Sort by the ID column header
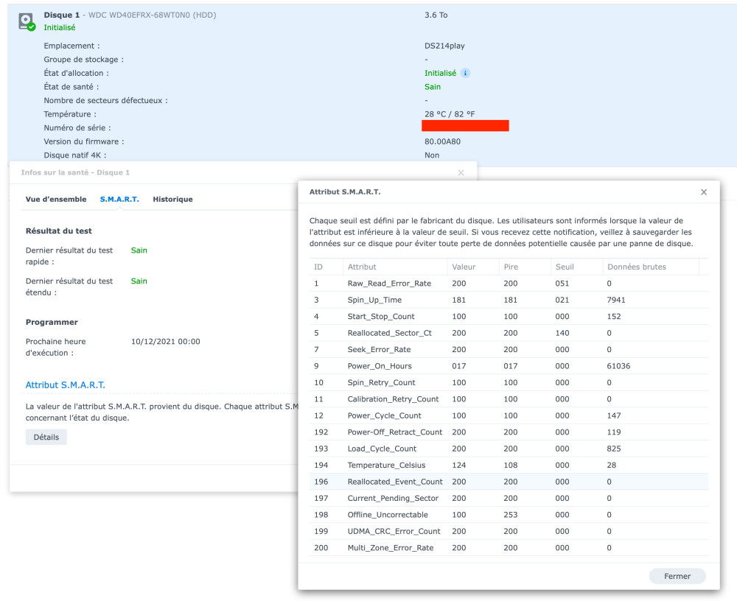This screenshot has width=737, height=604. (x=318, y=267)
